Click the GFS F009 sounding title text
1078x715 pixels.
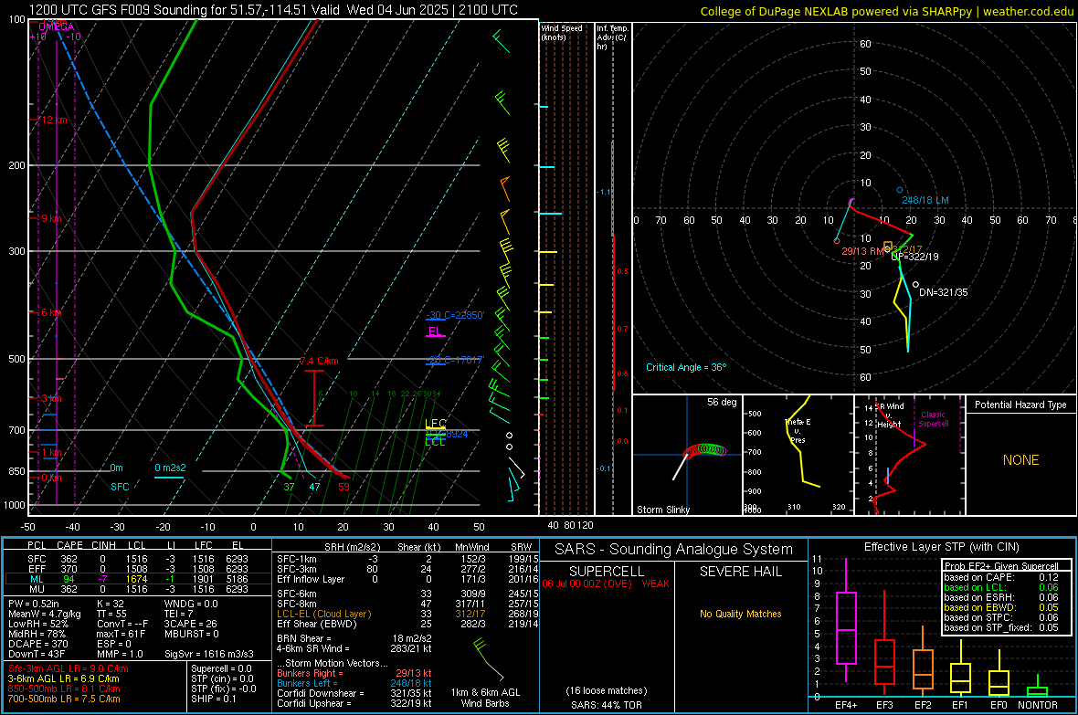point(274,10)
